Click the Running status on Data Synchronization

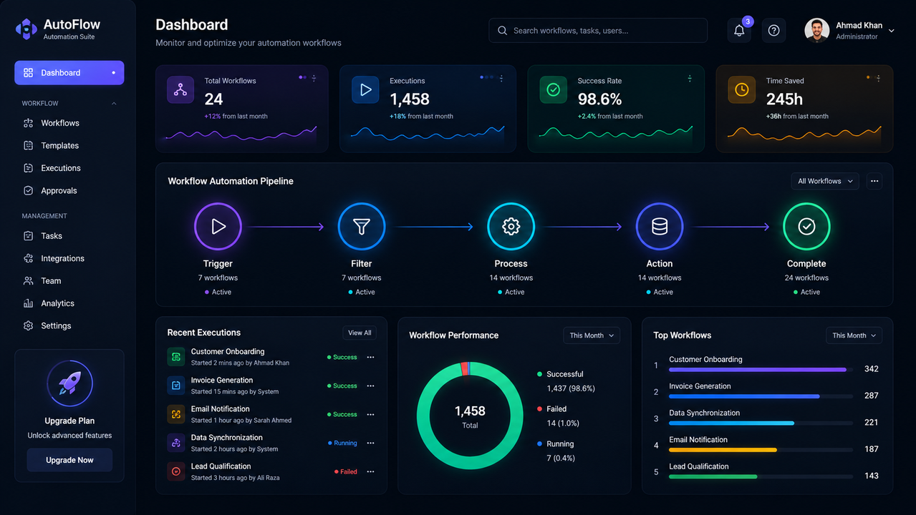pos(342,443)
